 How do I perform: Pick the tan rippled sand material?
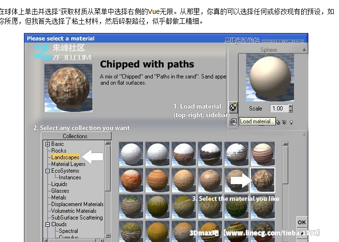[x=184, y=180]
